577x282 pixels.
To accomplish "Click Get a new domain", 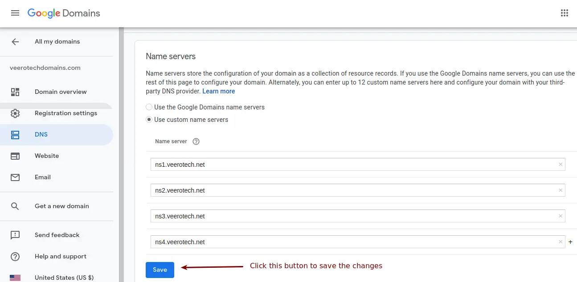I will coord(61,206).
